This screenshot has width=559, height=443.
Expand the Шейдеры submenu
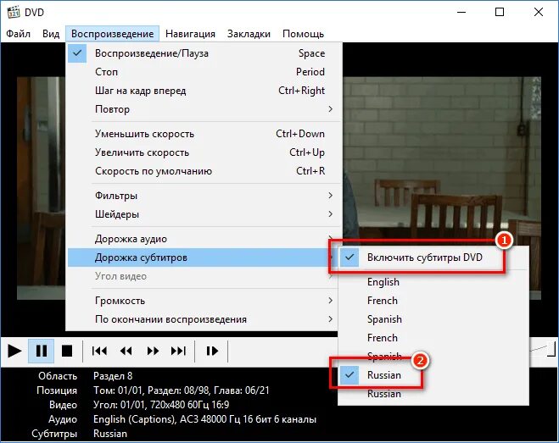(204, 214)
